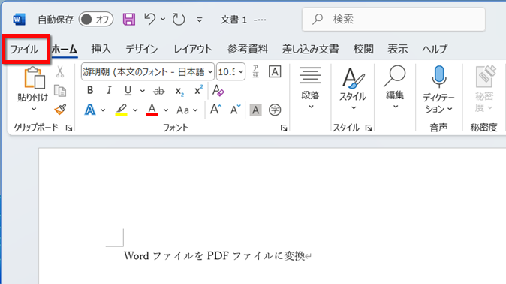Open the font color dropdown arrow
Viewport: 506px width, 284px height.
pos(166,110)
